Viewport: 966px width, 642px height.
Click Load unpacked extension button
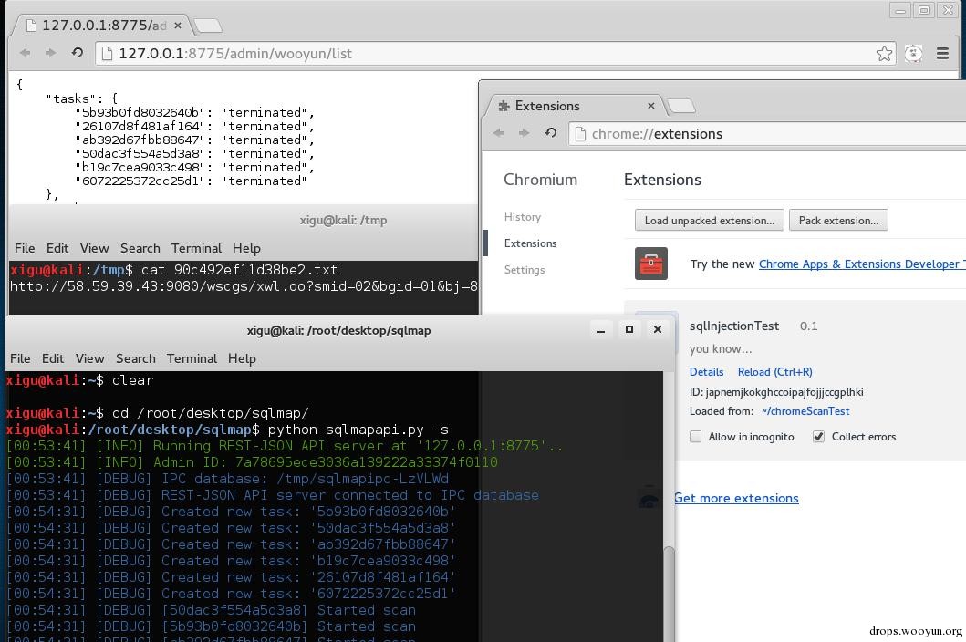(709, 221)
